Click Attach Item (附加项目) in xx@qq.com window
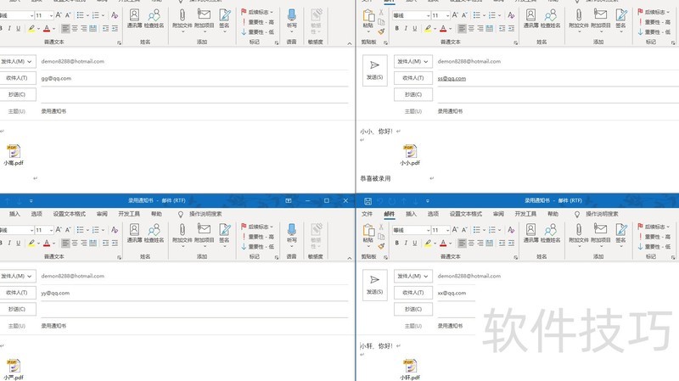This screenshot has width=679, height=381. coord(600,235)
